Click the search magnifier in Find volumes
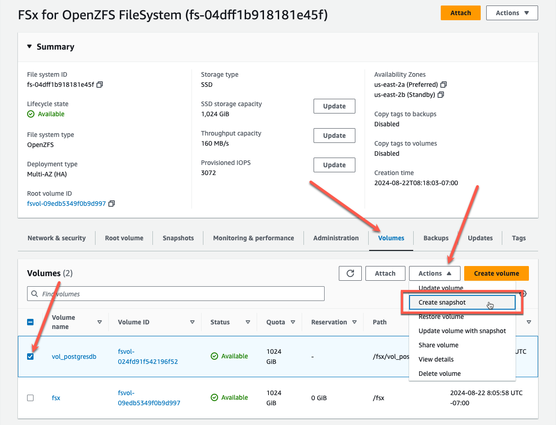 tap(34, 294)
